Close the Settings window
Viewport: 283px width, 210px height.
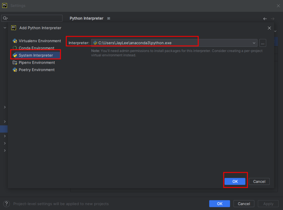(278, 6)
